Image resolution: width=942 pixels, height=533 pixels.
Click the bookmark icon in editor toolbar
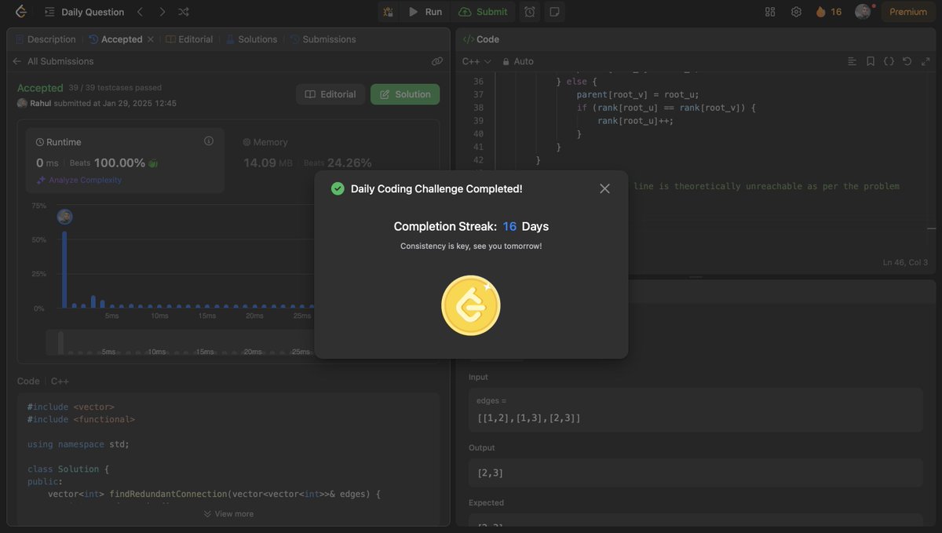click(871, 61)
